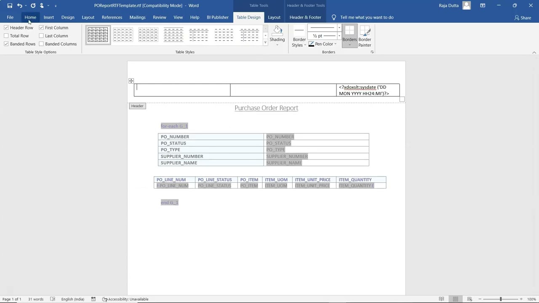Viewport: 539px width, 303px height.
Task: Click the Repeat action icon
Action: 33,5
